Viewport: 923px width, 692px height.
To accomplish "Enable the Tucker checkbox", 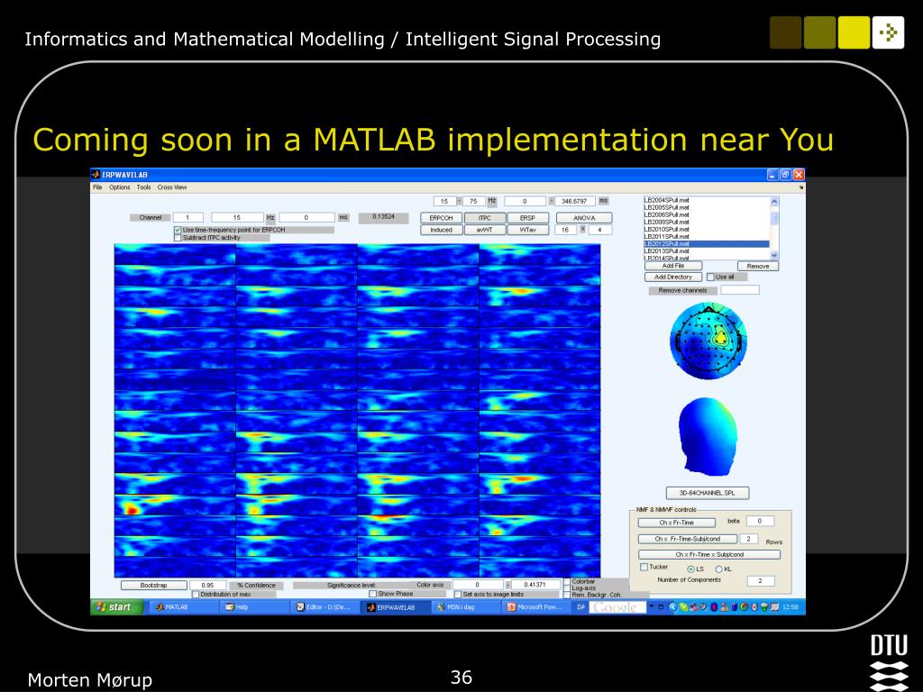I will 644,568.
